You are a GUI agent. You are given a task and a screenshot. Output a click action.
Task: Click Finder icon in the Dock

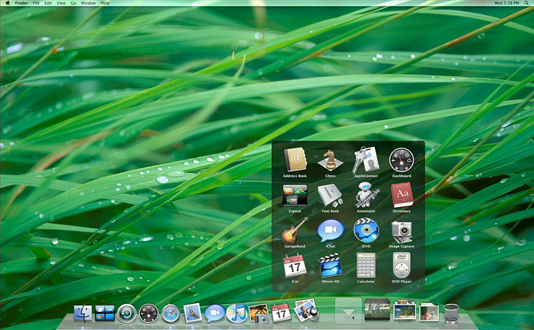[x=83, y=314]
